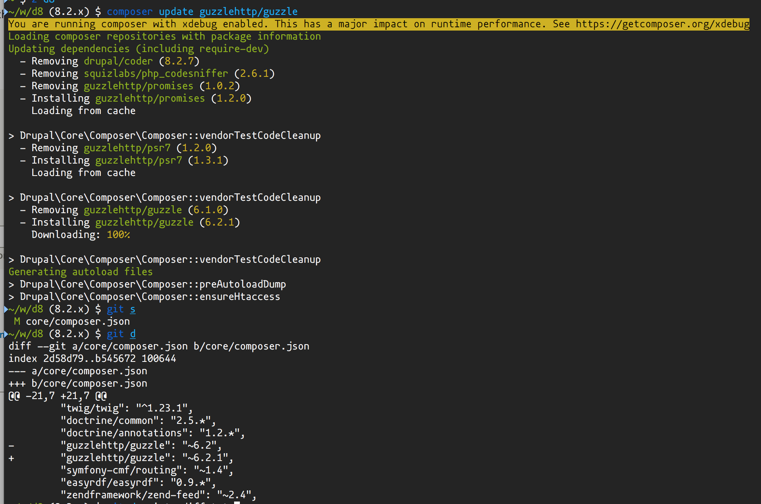761x504 pixels.
Task: Click the '@@ -21,7 +21,7 @@' hunk header
Action: tap(57, 396)
